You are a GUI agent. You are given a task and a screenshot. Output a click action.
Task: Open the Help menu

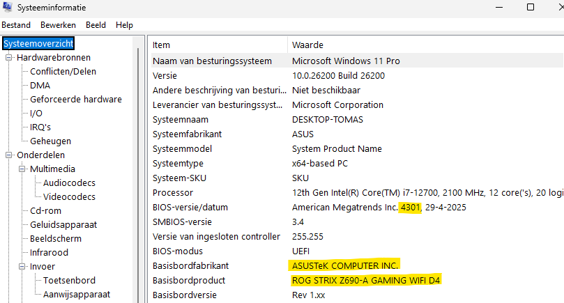click(124, 25)
